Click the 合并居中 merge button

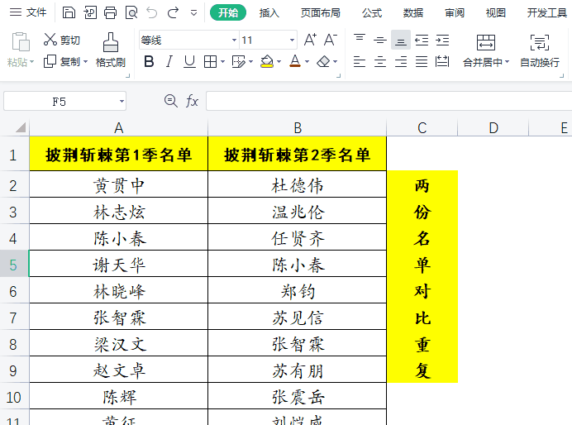[486, 50]
